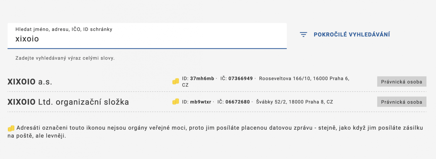Click the data box ID mb9wtxr
436x159 pixels.
coord(201,102)
